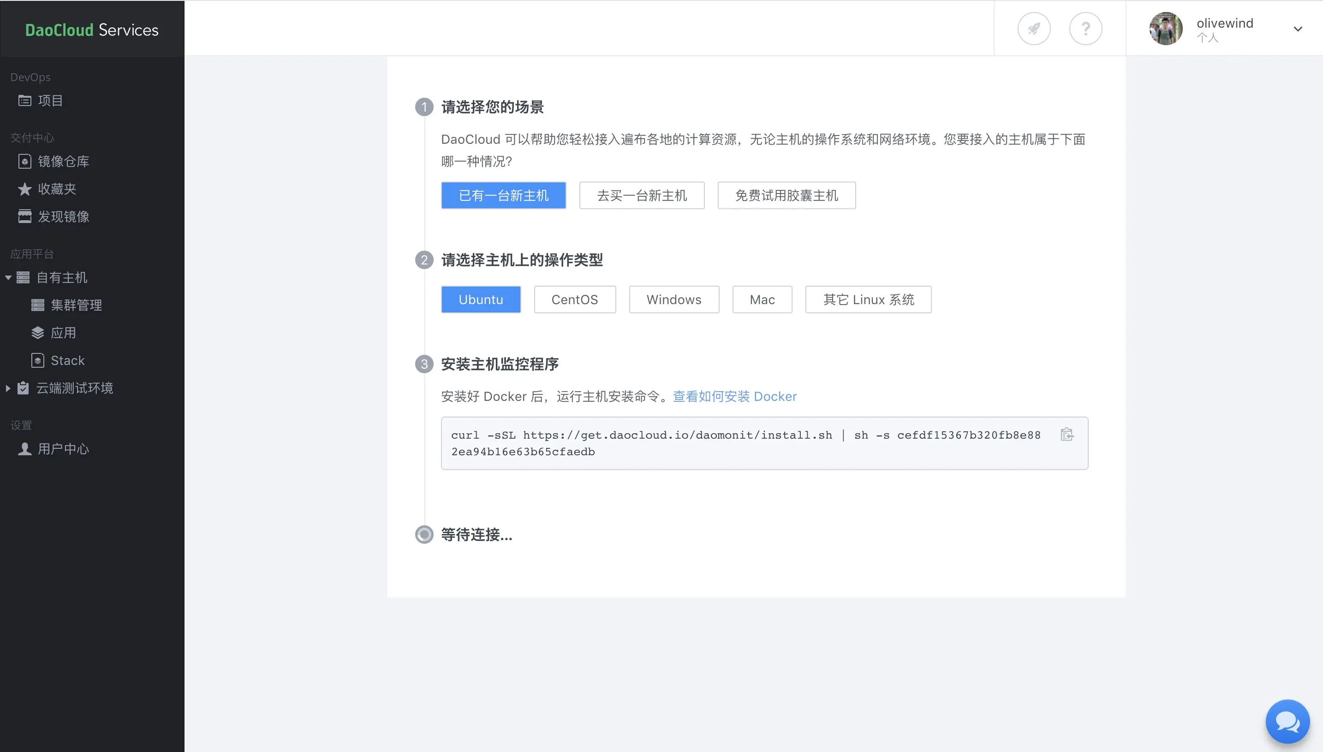Open the chat support bubble
Image resolution: width=1323 pixels, height=752 pixels.
tap(1287, 722)
